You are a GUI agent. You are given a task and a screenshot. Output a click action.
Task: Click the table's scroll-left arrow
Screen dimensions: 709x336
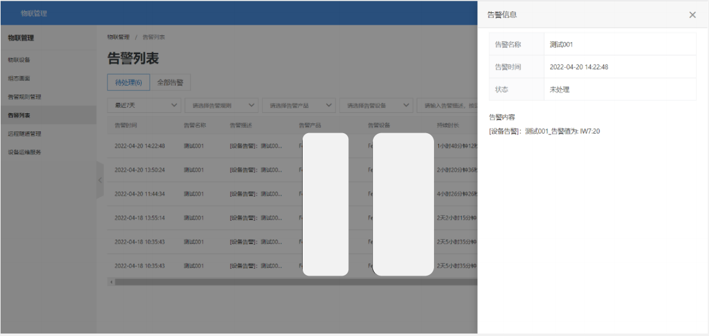[x=112, y=282]
